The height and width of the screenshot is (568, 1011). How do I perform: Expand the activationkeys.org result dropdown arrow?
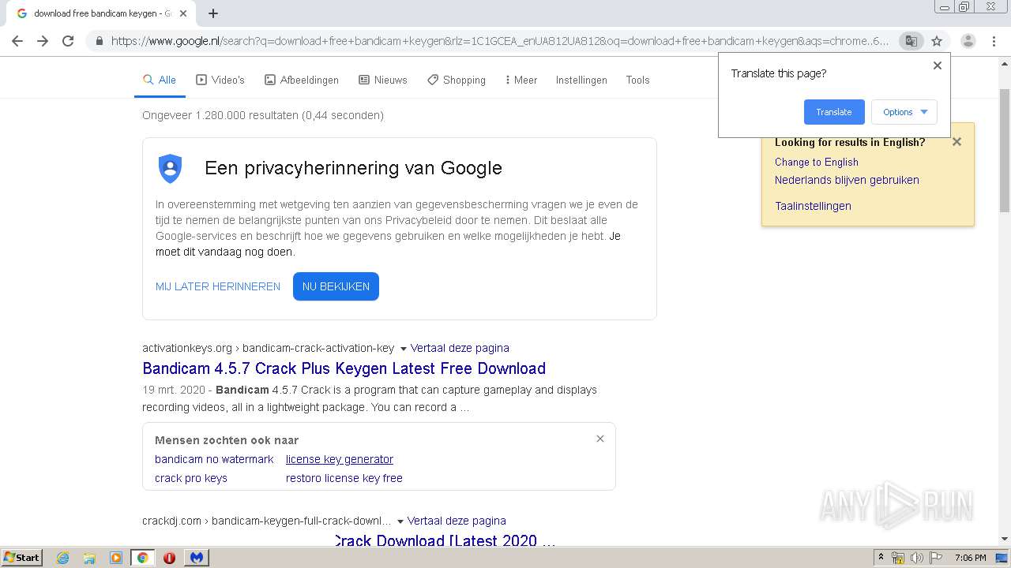(403, 349)
